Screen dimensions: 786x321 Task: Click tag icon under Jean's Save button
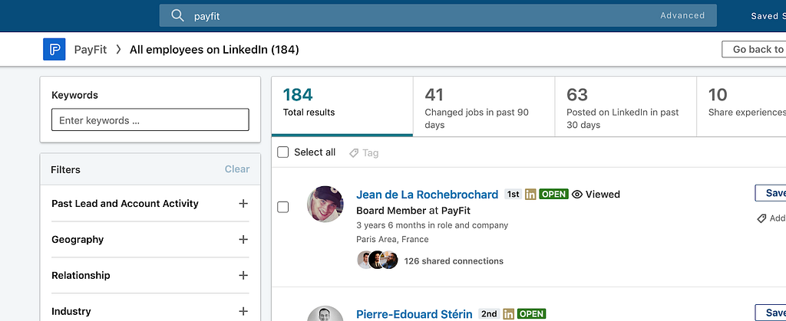tap(761, 218)
